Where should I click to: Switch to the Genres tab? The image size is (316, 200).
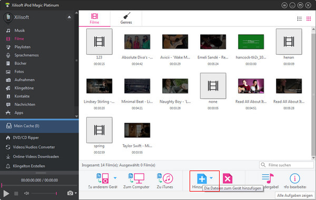[x=126, y=18]
